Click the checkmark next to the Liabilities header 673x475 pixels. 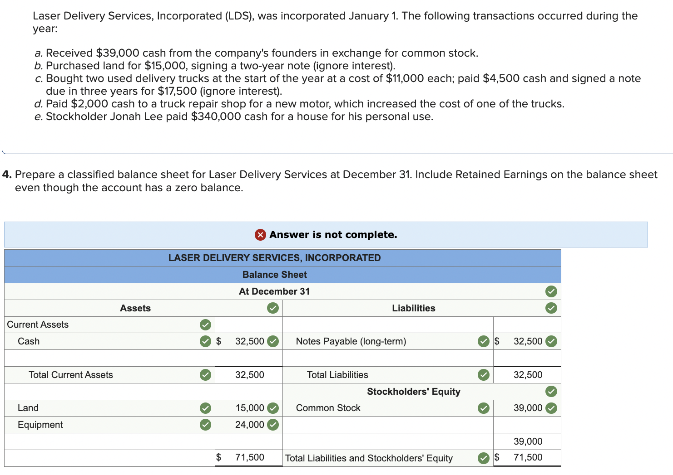pyautogui.click(x=551, y=308)
